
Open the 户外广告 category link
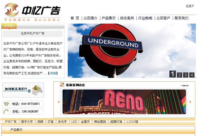pyautogui.click(x=11, y=122)
